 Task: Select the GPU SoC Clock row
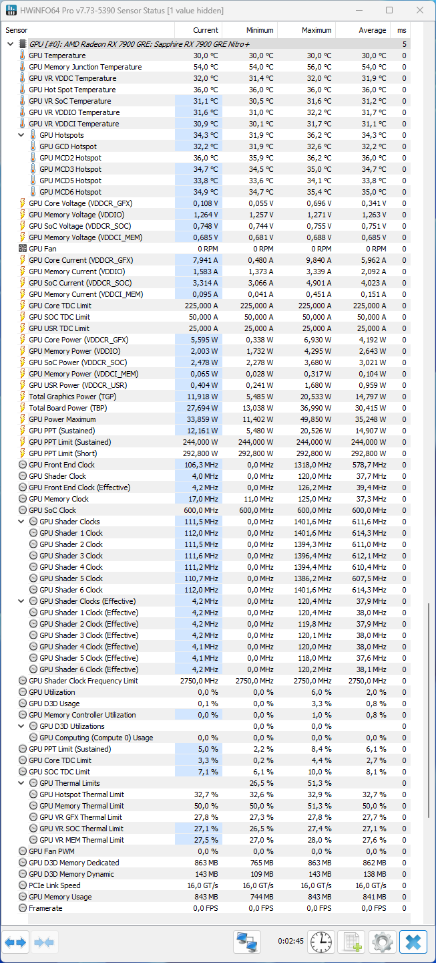tap(206, 510)
